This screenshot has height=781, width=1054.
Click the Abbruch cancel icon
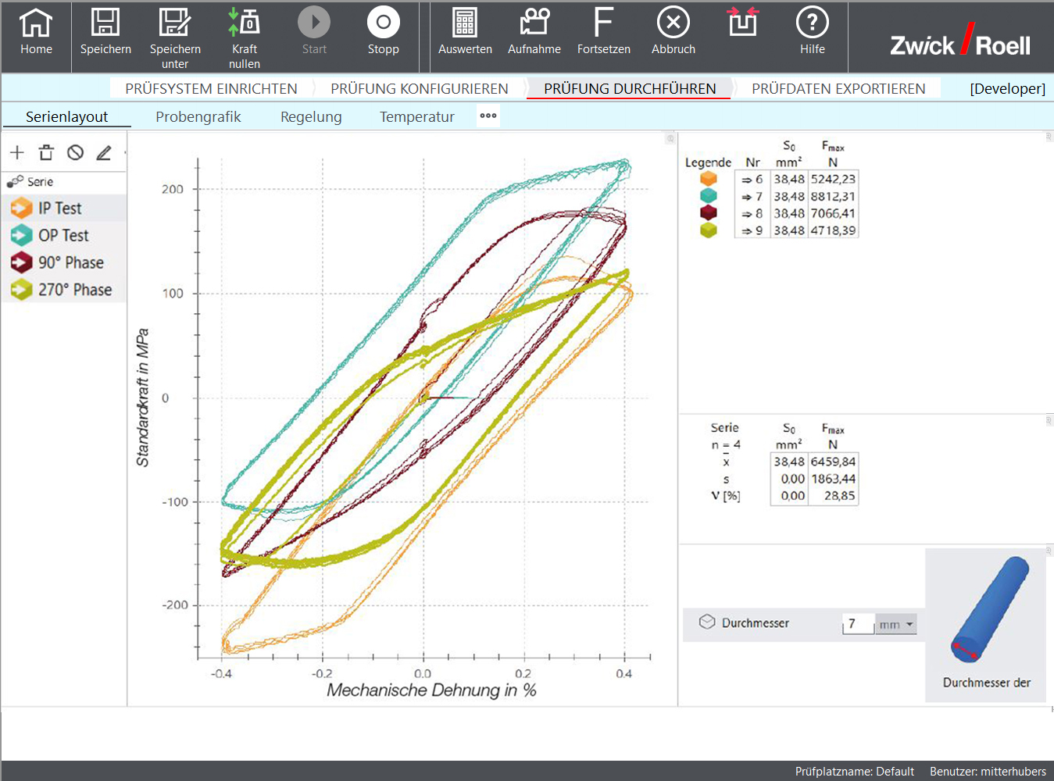673,23
